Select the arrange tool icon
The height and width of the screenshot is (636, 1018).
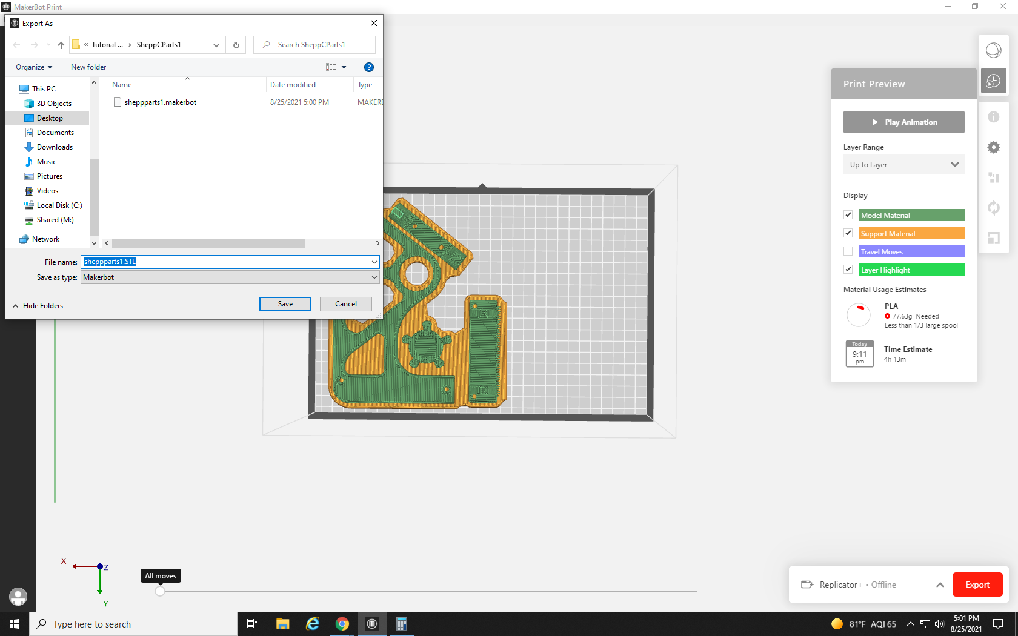tap(993, 177)
